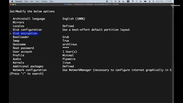This screenshot has width=183, height=103.
Task: Minimize terminal with the yellow button
Action: pos(13,5)
